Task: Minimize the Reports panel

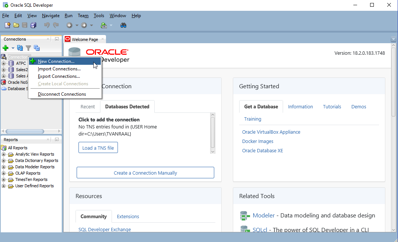Action: coord(57,140)
